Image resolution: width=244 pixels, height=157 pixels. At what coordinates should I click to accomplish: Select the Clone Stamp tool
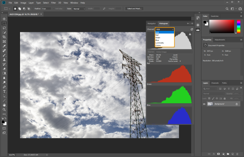pos(4,60)
